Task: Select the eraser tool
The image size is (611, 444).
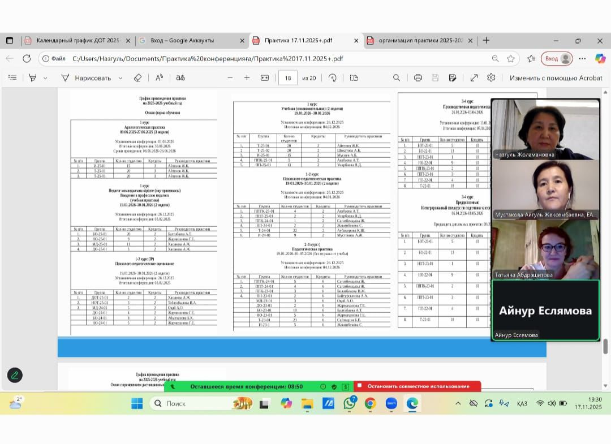Action: coord(137,78)
